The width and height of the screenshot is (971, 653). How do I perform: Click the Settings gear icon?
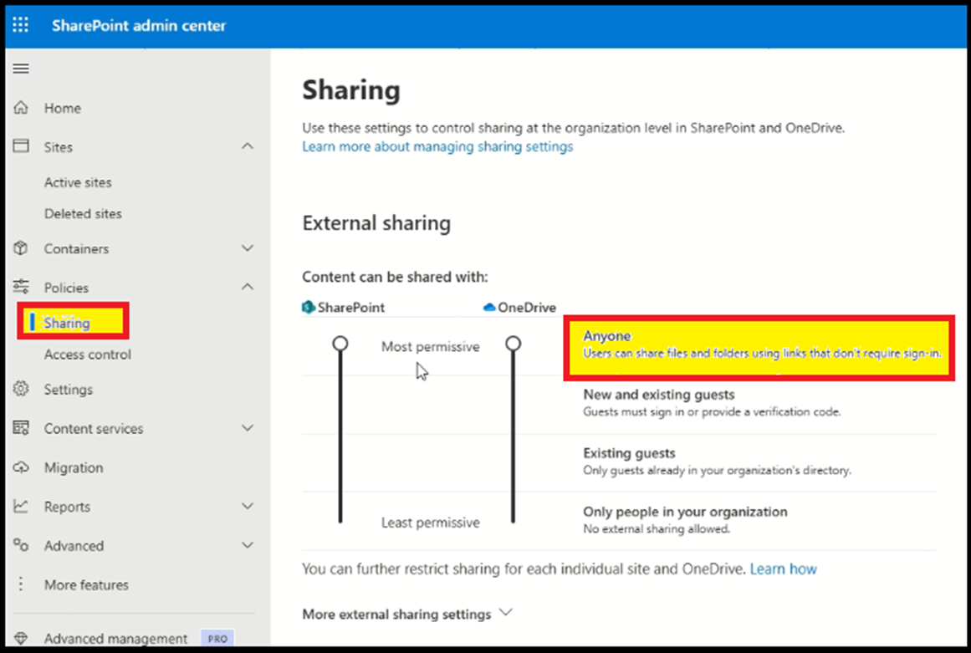(x=21, y=389)
